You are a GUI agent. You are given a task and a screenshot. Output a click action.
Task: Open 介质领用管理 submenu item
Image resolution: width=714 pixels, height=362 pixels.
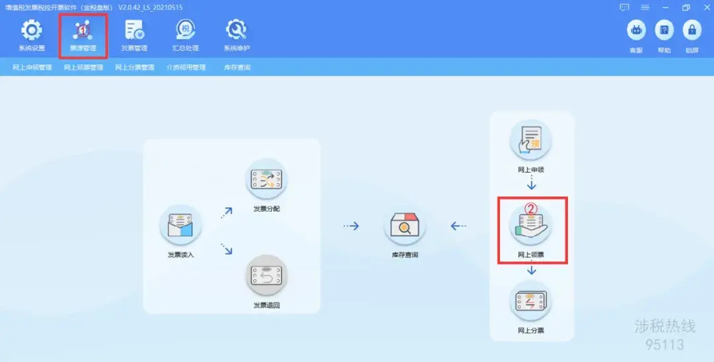tap(186, 68)
